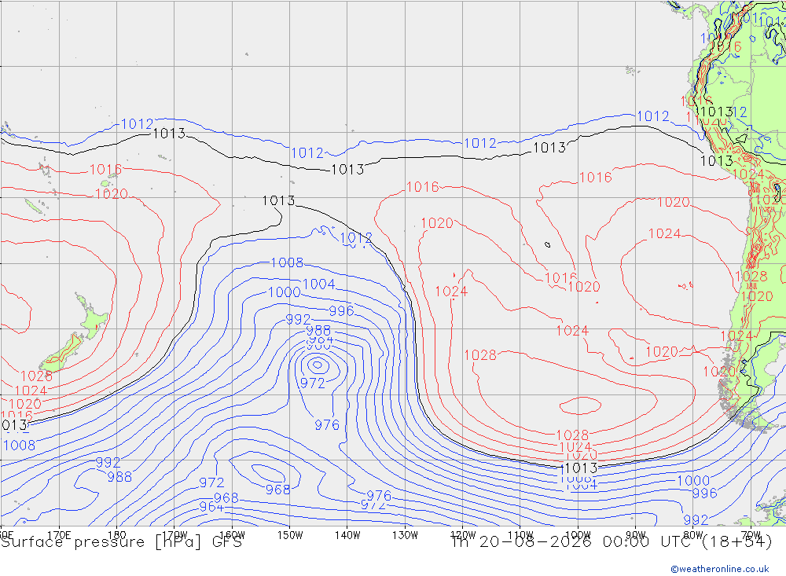Select the 160W longitude axis label
Image resolution: width=786 pixels, height=576 pixels.
tap(232, 535)
